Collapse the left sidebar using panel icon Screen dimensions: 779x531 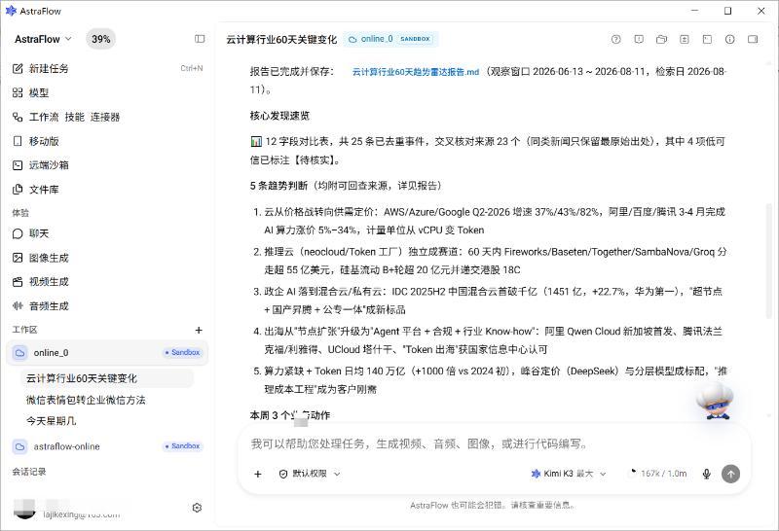200,39
